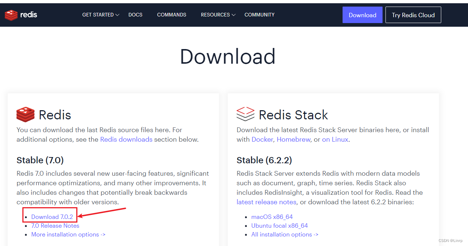Image resolution: width=468 pixels, height=246 pixels.
Task: Open the Redis downloads section link
Action: [x=126, y=139]
